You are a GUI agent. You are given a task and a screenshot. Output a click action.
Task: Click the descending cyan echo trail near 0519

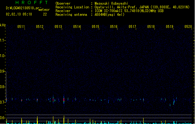pyautogui.click(x=174, y=102)
